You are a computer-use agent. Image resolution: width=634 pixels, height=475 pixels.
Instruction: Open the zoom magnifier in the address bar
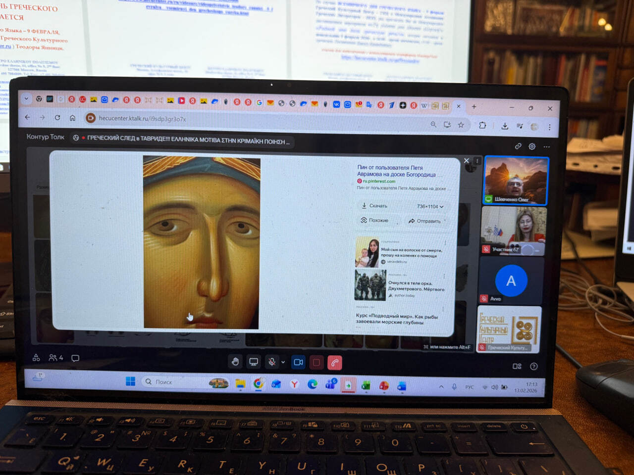433,125
